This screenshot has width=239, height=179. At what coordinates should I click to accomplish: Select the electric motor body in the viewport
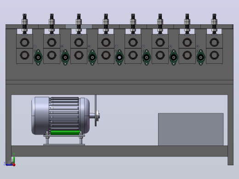pos(60,116)
